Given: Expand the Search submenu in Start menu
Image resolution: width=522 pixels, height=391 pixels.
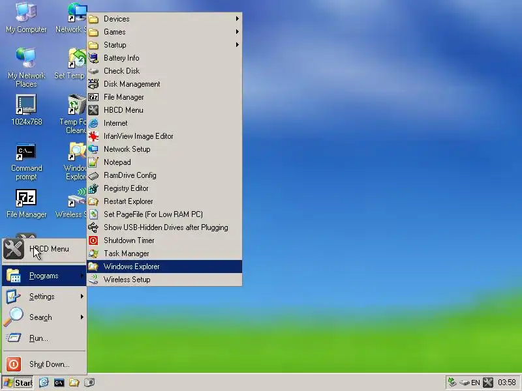Looking at the screenshot, I should [x=44, y=317].
